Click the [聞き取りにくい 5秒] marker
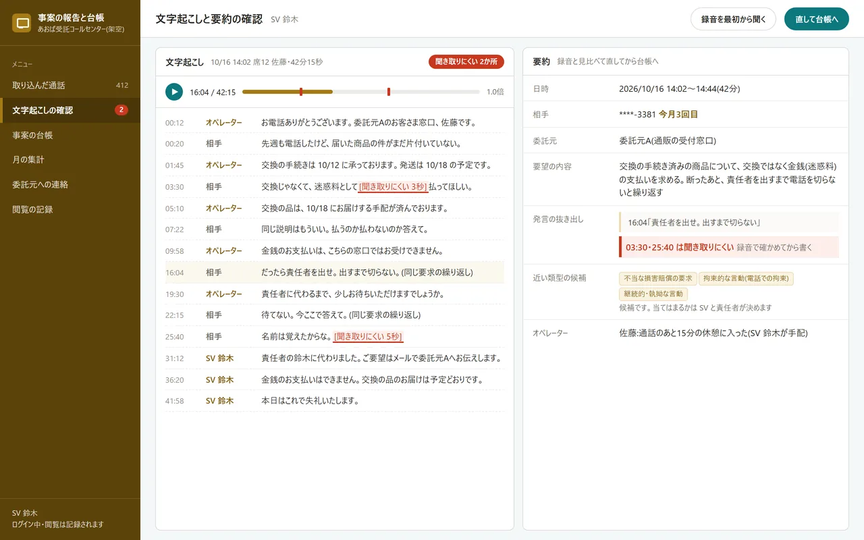The height and width of the screenshot is (540, 864). coord(369,337)
